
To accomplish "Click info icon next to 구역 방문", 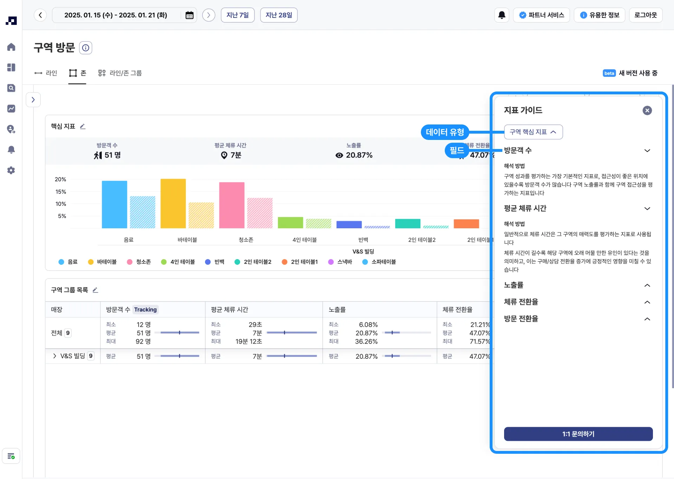I will coord(86,48).
